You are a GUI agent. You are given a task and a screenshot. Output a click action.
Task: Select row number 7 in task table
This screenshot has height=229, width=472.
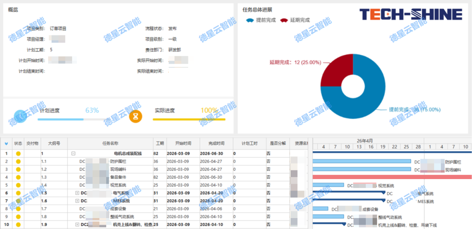click(6, 201)
